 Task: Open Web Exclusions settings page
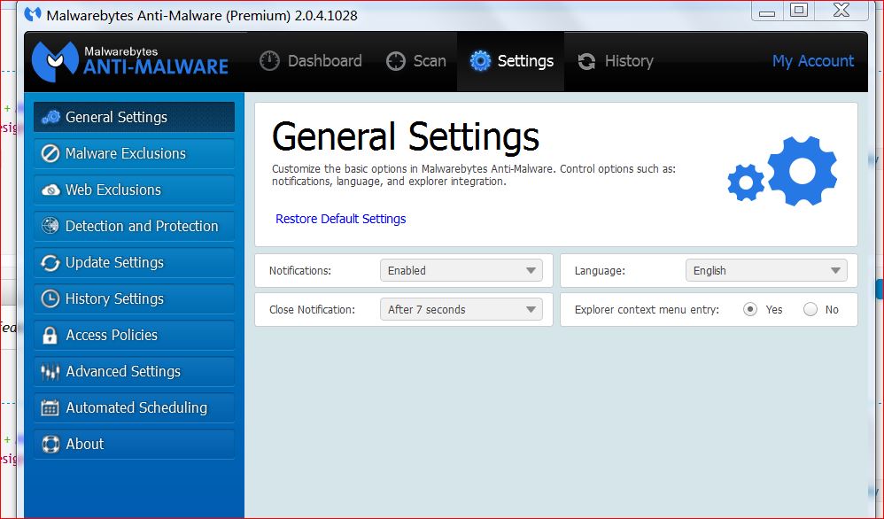click(x=134, y=190)
